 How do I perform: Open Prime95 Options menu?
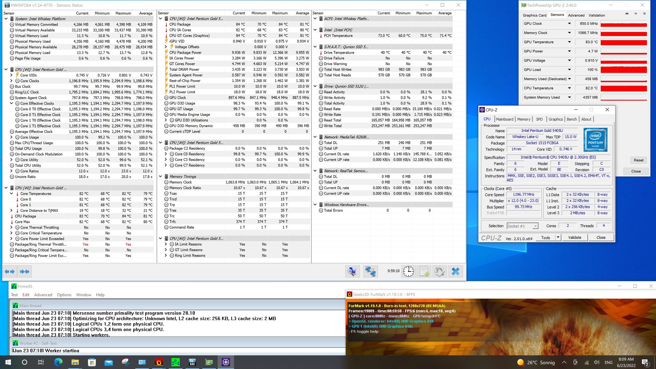pyautogui.click(x=64, y=295)
